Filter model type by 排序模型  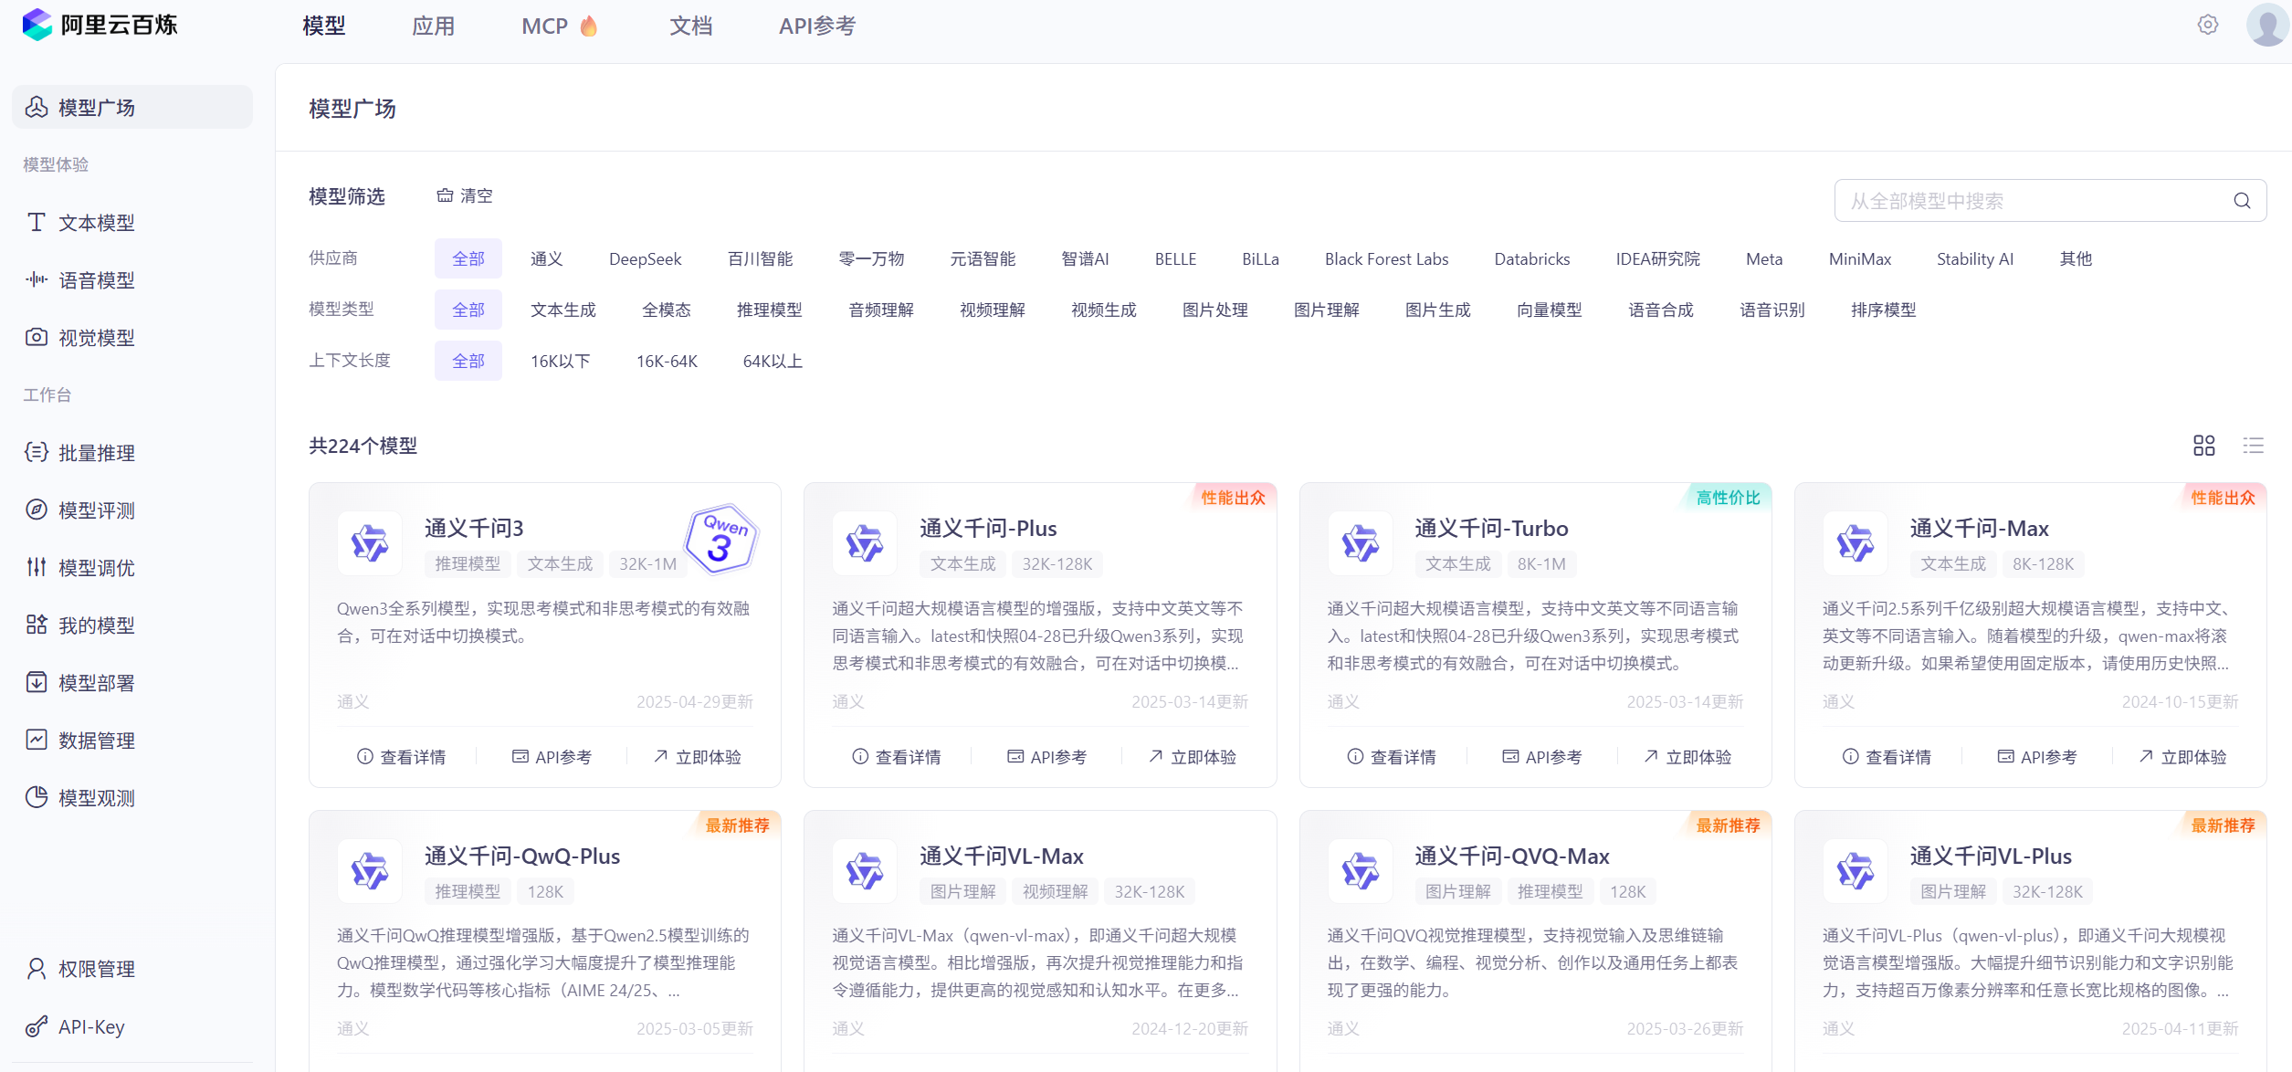click(1883, 310)
